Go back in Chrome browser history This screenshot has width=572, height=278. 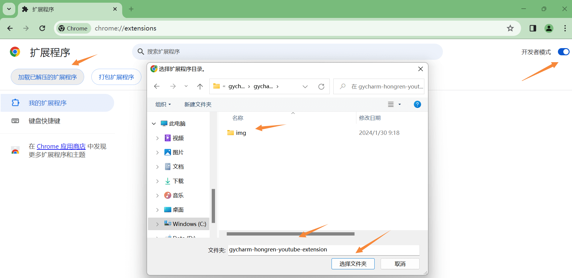(x=10, y=28)
